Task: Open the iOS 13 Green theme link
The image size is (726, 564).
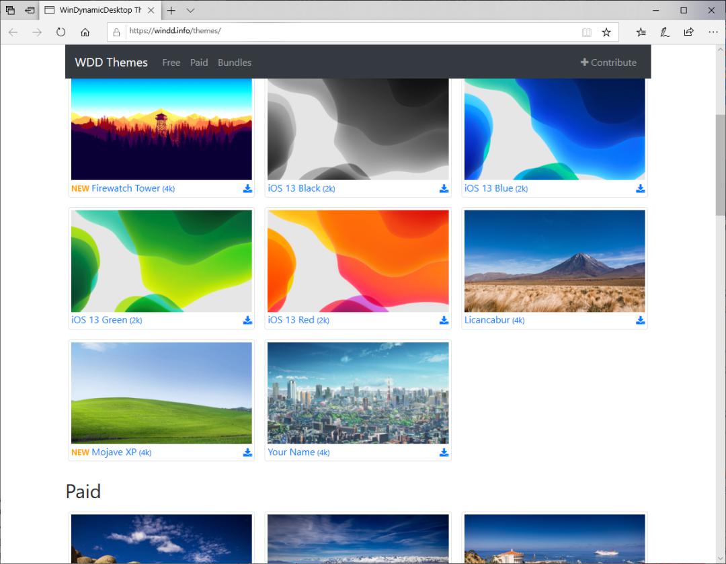Action: coord(99,320)
